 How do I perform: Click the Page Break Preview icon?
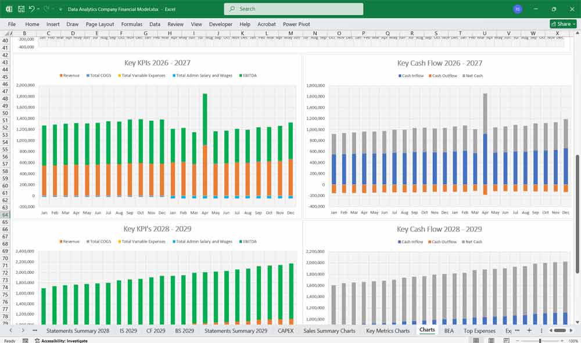(x=506, y=340)
